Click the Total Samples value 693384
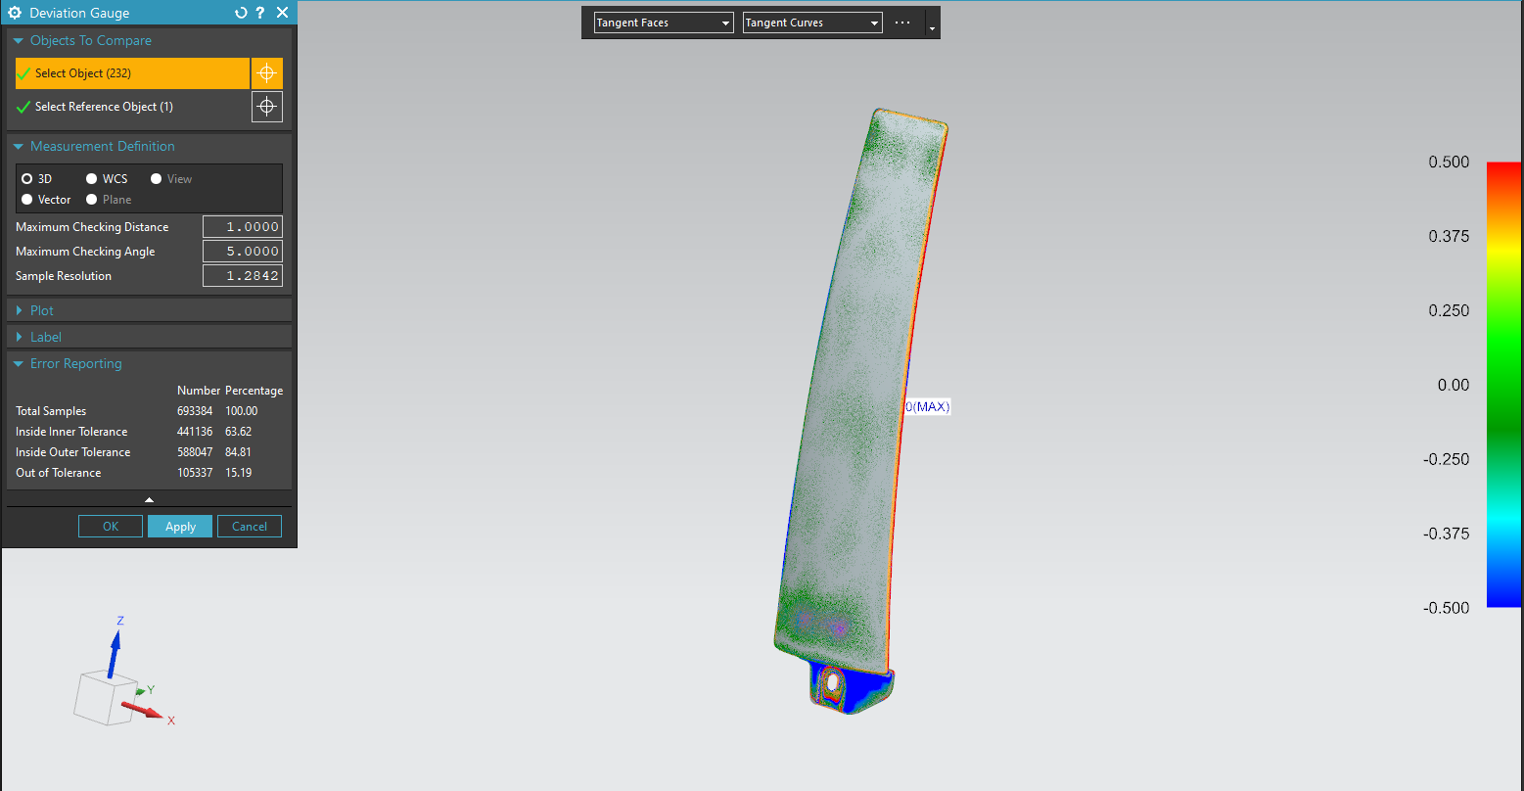The height and width of the screenshot is (791, 1524). tap(195, 411)
